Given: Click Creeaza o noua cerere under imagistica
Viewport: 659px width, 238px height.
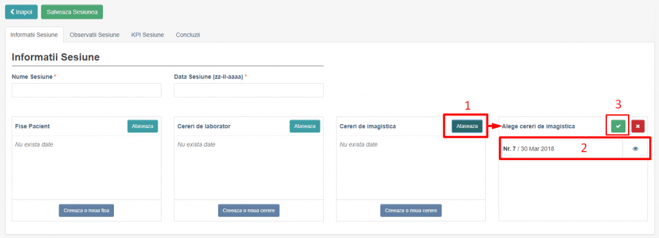Looking at the screenshot, I should pyautogui.click(x=411, y=210).
